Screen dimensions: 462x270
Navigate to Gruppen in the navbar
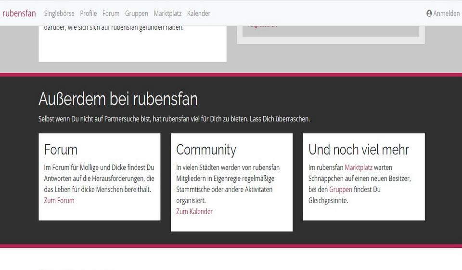[137, 13]
